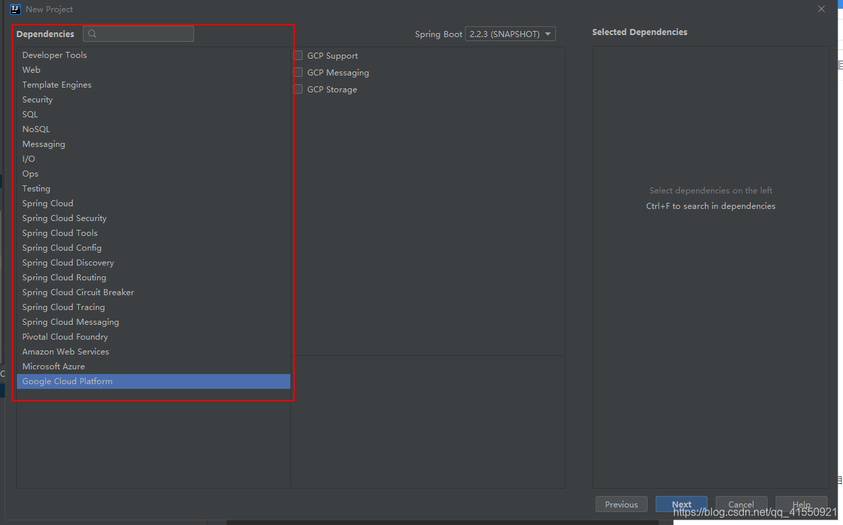Select Spring Cloud Circuit Breaker category
Image resolution: width=843 pixels, height=525 pixels.
[x=154, y=292]
